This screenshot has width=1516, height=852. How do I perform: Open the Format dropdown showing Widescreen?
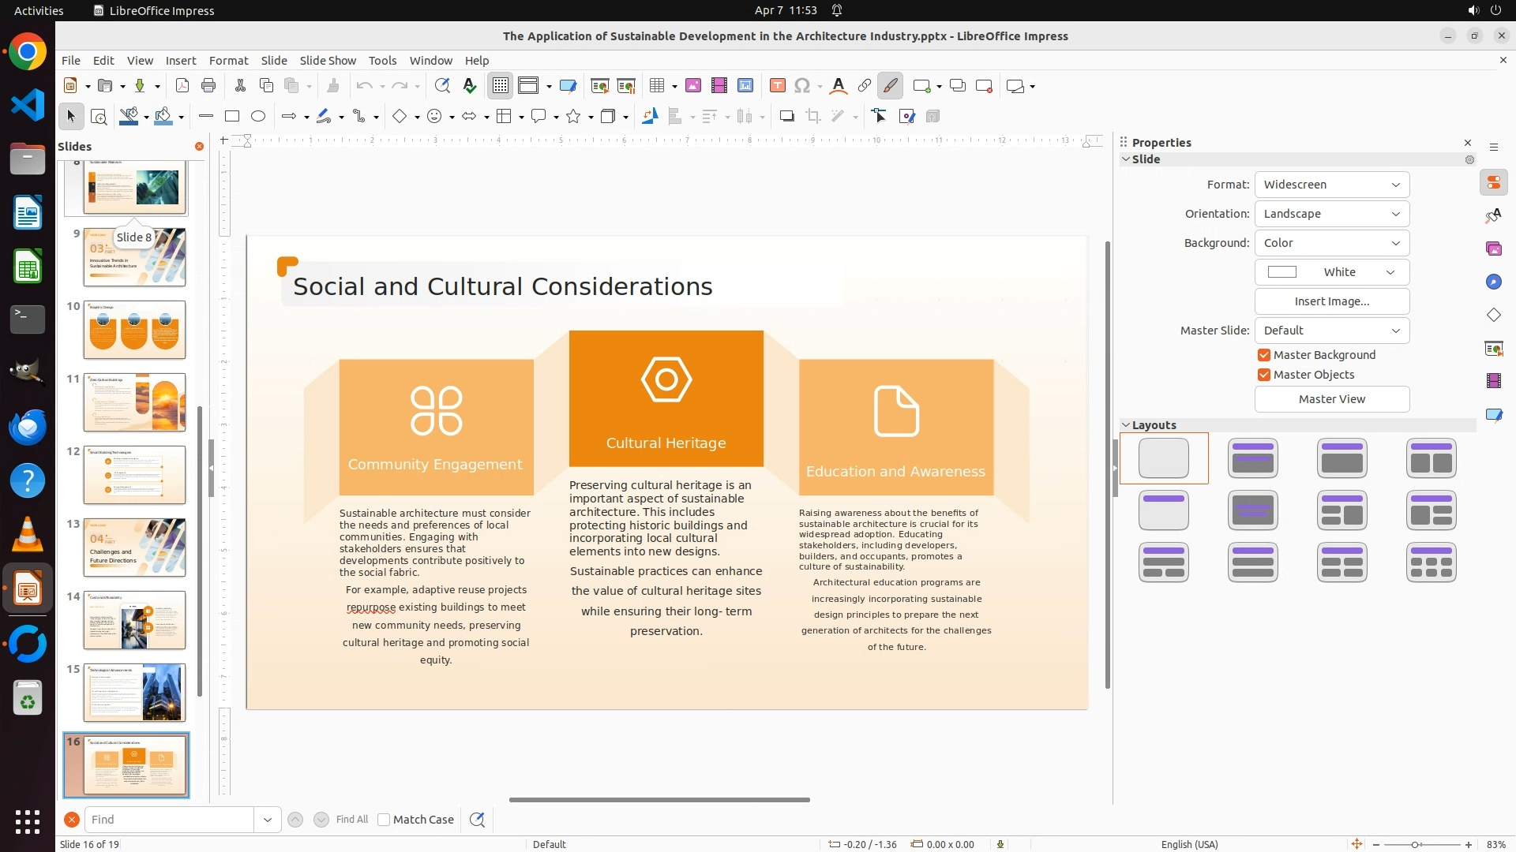click(1331, 185)
